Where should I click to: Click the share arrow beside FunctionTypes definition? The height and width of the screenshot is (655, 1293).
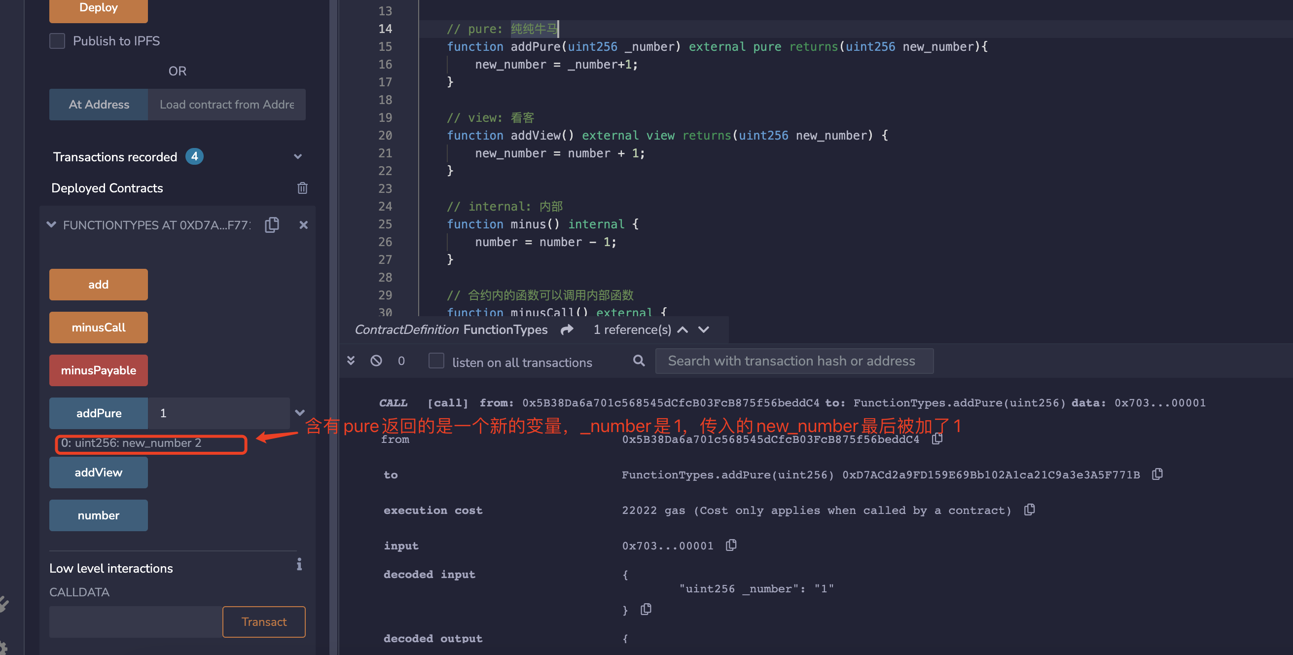pos(567,329)
